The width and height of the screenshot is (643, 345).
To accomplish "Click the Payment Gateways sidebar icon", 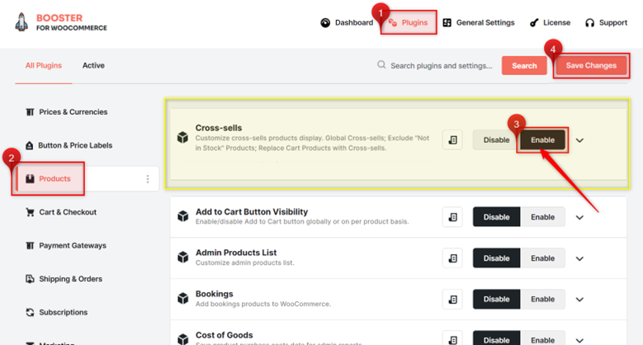I will tap(30, 245).
